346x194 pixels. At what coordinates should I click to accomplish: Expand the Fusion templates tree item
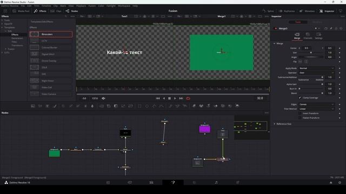6,49
